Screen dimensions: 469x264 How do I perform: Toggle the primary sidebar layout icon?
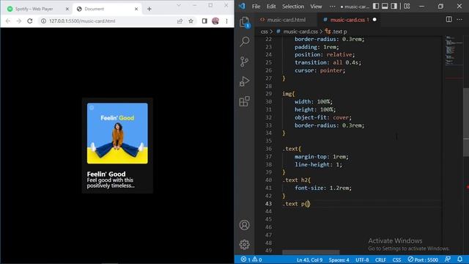click(376, 6)
